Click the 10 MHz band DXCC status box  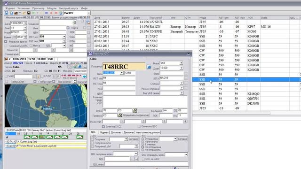(42, 137)
